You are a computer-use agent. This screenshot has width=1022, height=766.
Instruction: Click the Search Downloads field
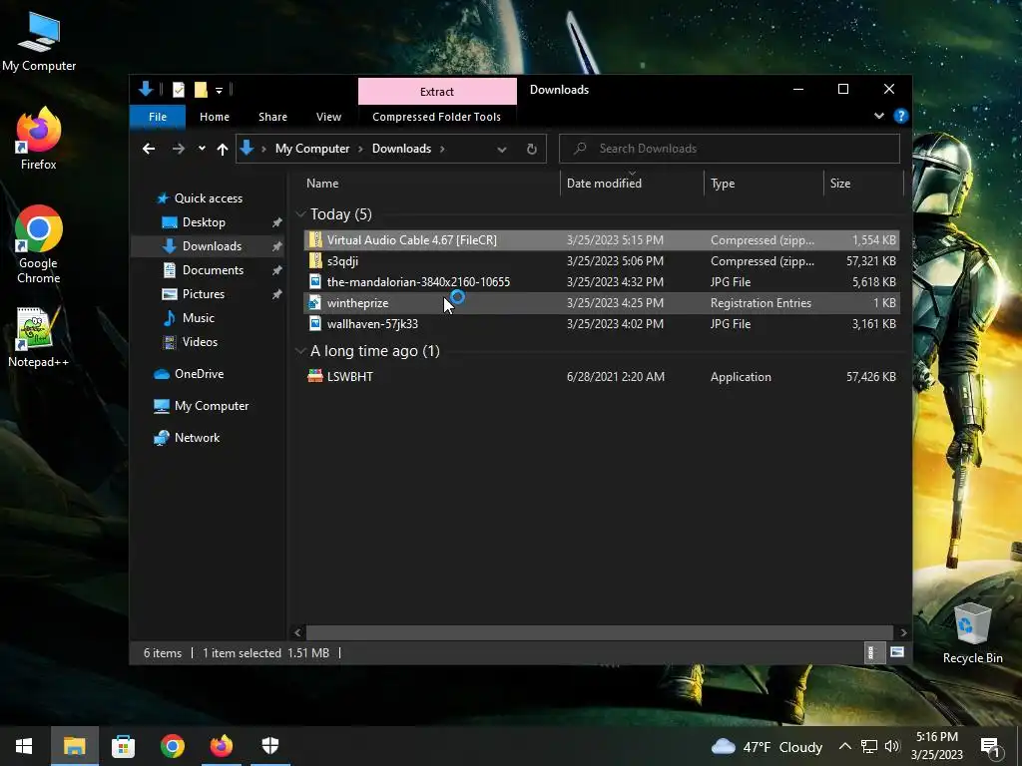(730, 149)
